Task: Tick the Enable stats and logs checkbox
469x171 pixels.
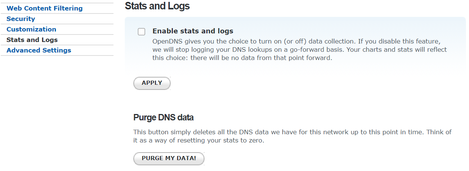Action: pyautogui.click(x=141, y=31)
